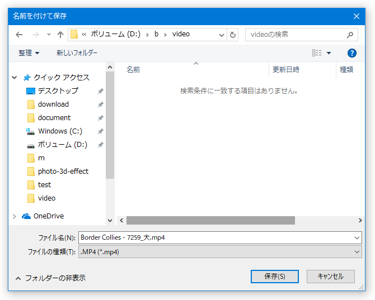Open the video folder in sidebar
Image resolution: width=375 pixels, height=300 pixels.
point(46,198)
